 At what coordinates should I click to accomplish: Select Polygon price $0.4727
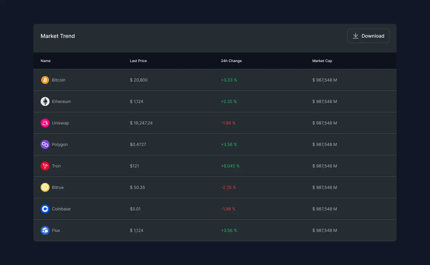(x=138, y=144)
